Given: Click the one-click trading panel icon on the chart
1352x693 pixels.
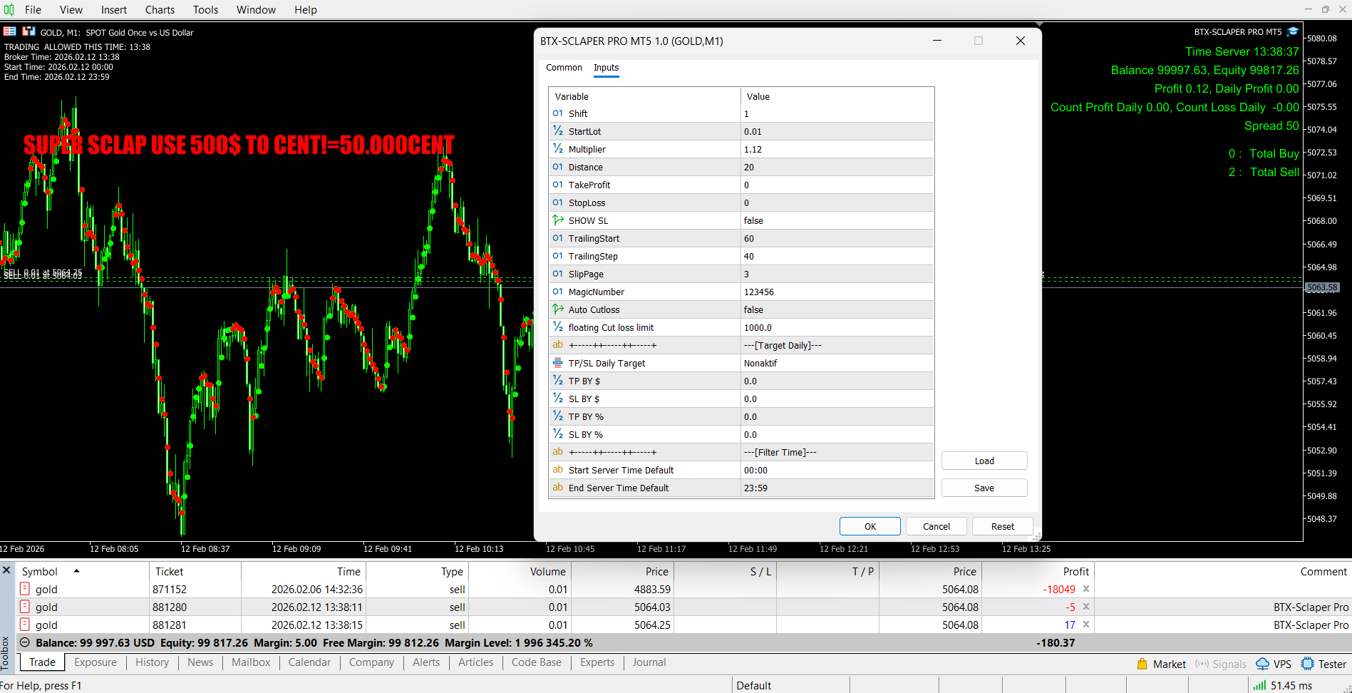Looking at the screenshot, I should pyautogui.click(x=10, y=31).
